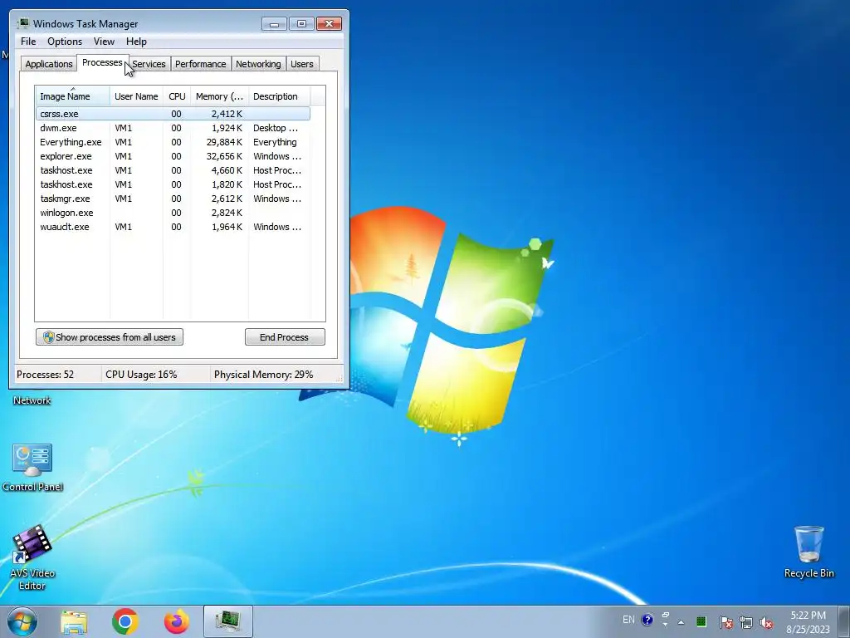Screen dimensions: 850x638
Task: Show hidden tray icons arrow
Action: [x=681, y=622]
